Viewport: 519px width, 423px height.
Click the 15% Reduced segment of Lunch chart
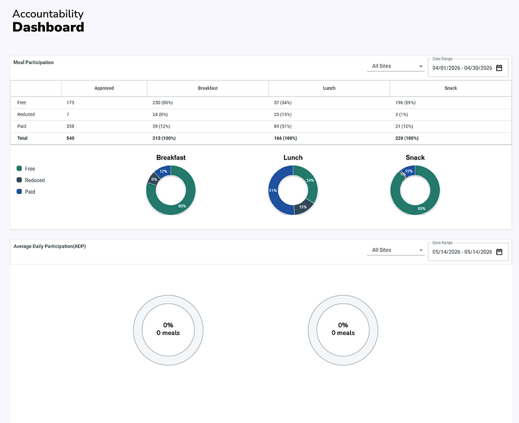[303, 207]
